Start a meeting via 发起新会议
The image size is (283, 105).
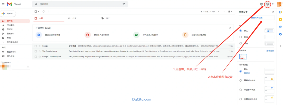click(12, 52)
